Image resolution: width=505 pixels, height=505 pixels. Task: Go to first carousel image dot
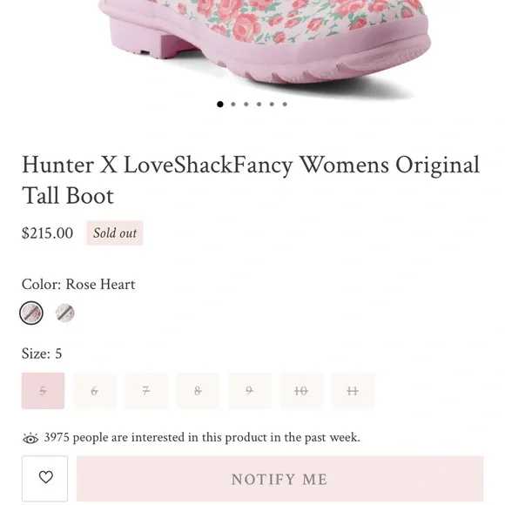pyautogui.click(x=220, y=104)
